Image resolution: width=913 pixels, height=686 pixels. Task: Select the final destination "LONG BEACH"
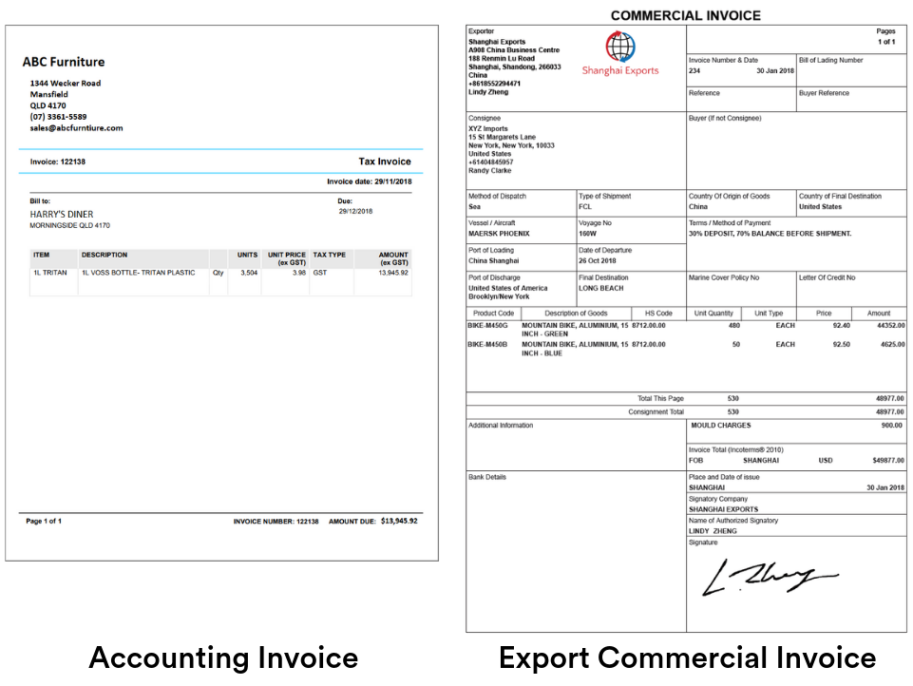coord(600,288)
